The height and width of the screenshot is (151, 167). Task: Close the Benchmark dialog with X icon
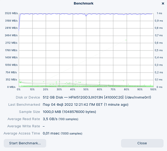pyautogui.click(x=163, y=4)
